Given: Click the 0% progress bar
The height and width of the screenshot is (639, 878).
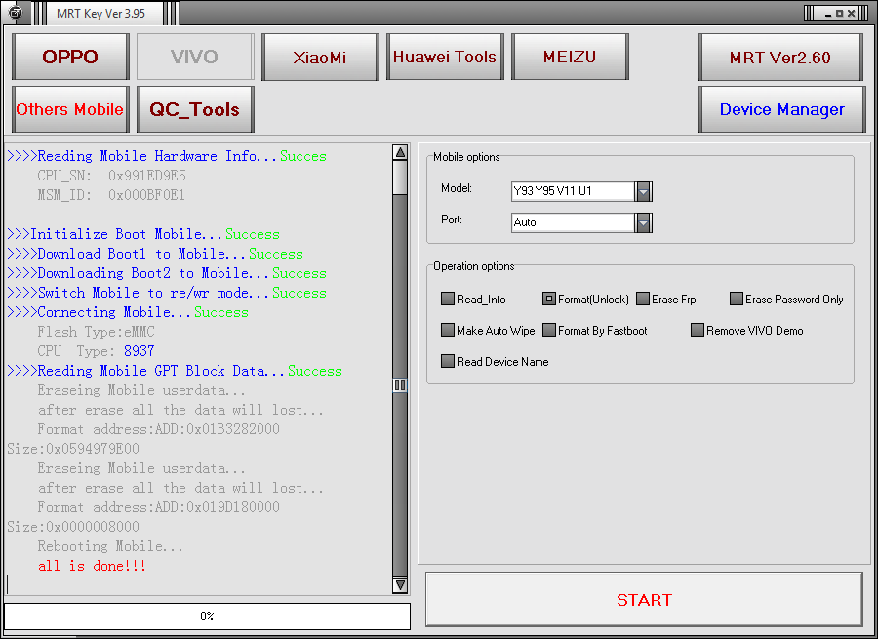Looking at the screenshot, I should coord(207,617).
